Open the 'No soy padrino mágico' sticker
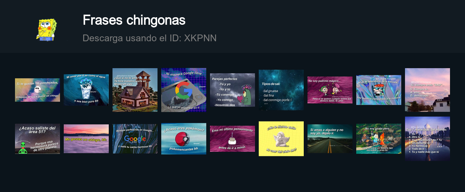465x192 pixels. (x=330, y=90)
